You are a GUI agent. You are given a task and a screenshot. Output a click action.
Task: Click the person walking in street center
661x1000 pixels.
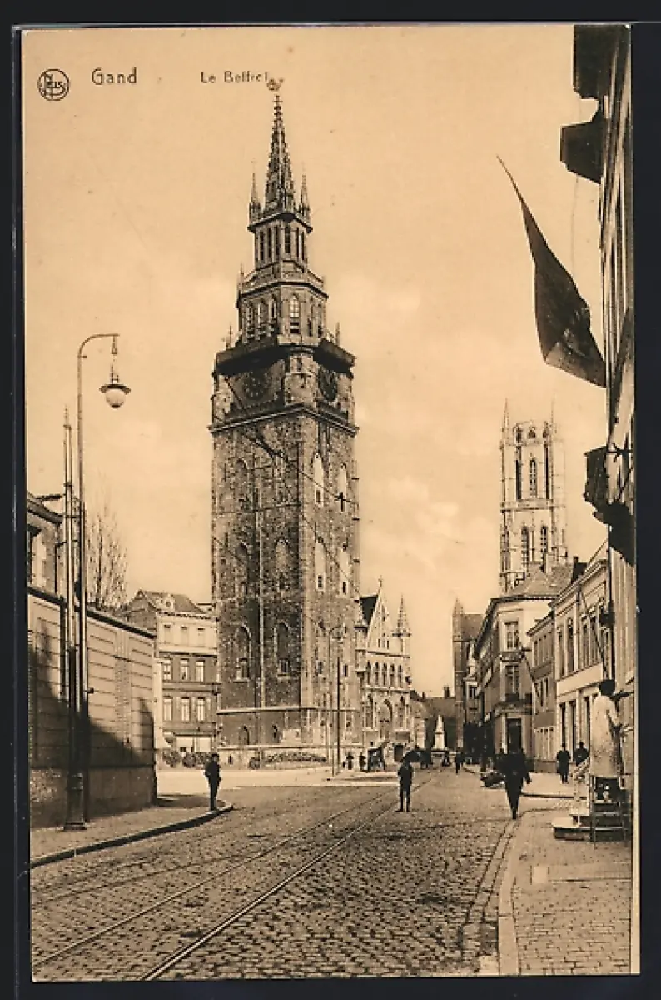(x=405, y=783)
